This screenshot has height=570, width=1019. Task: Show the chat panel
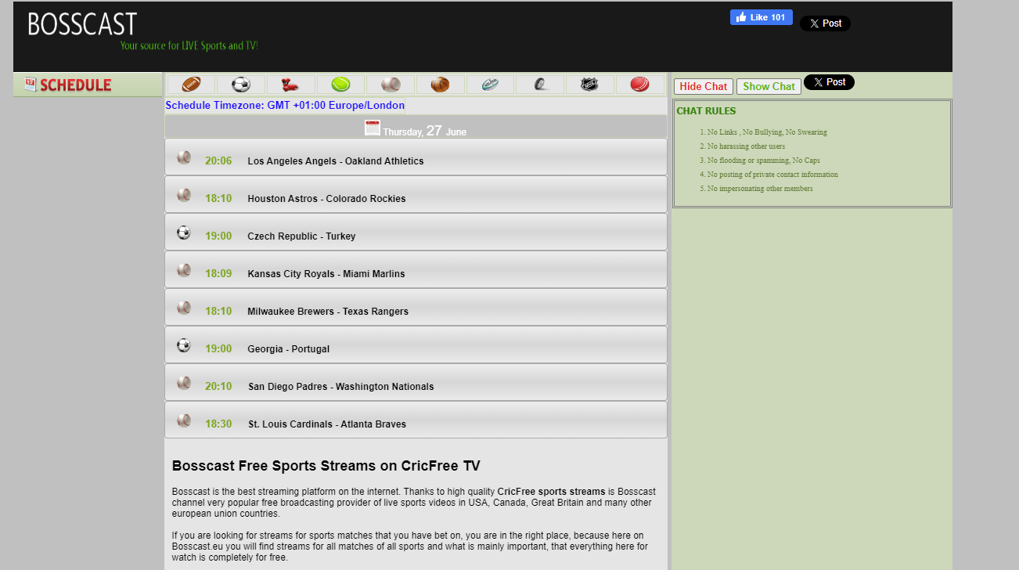point(769,86)
